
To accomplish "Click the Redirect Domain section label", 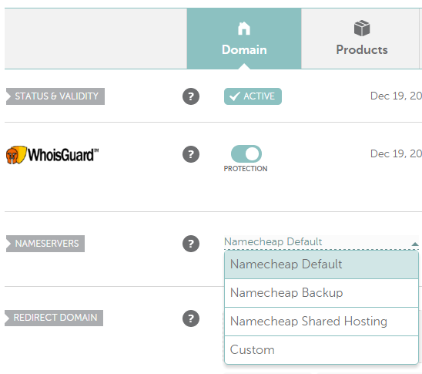I will click(54, 318).
